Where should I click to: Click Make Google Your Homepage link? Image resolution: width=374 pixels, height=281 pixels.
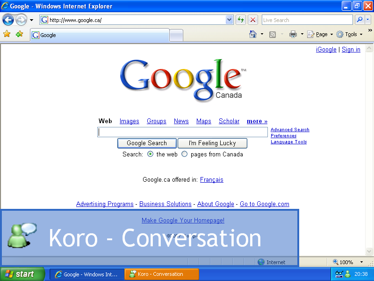(x=183, y=220)
